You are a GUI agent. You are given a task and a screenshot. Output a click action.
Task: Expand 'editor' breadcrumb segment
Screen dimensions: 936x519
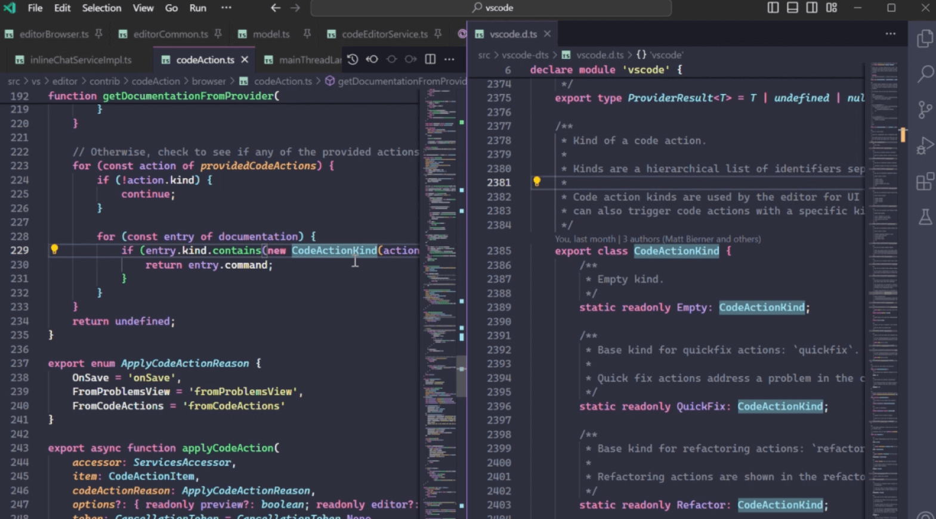(64, 81)
